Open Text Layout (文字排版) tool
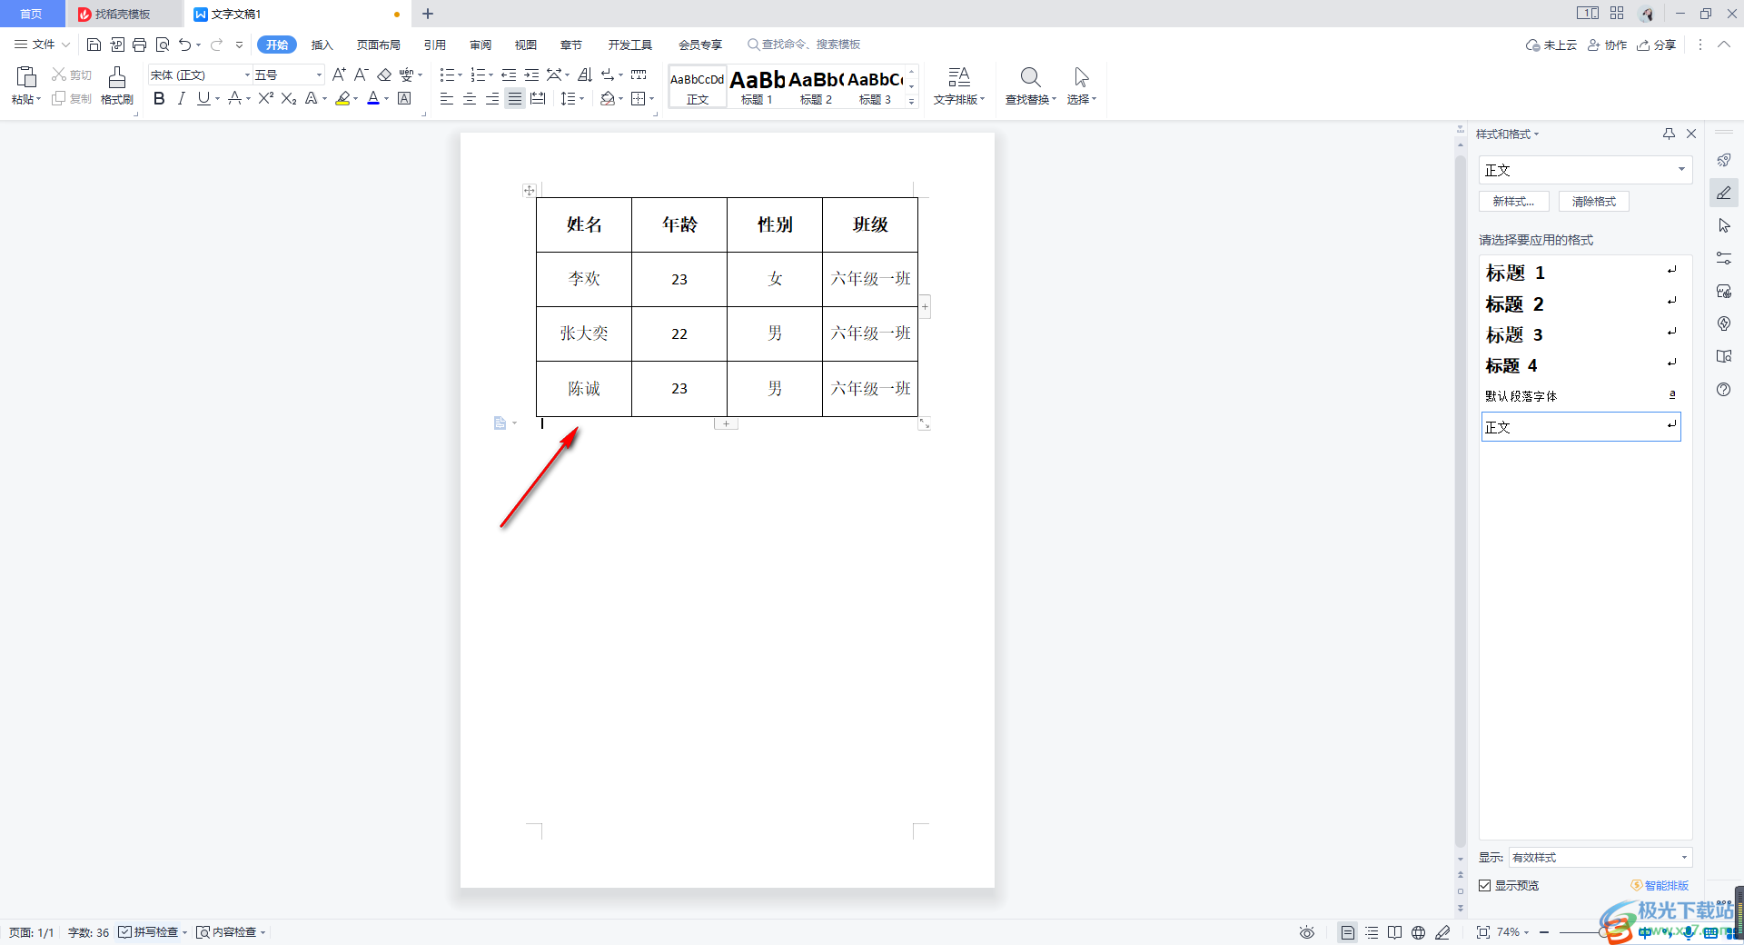 (x=959, y=86)
